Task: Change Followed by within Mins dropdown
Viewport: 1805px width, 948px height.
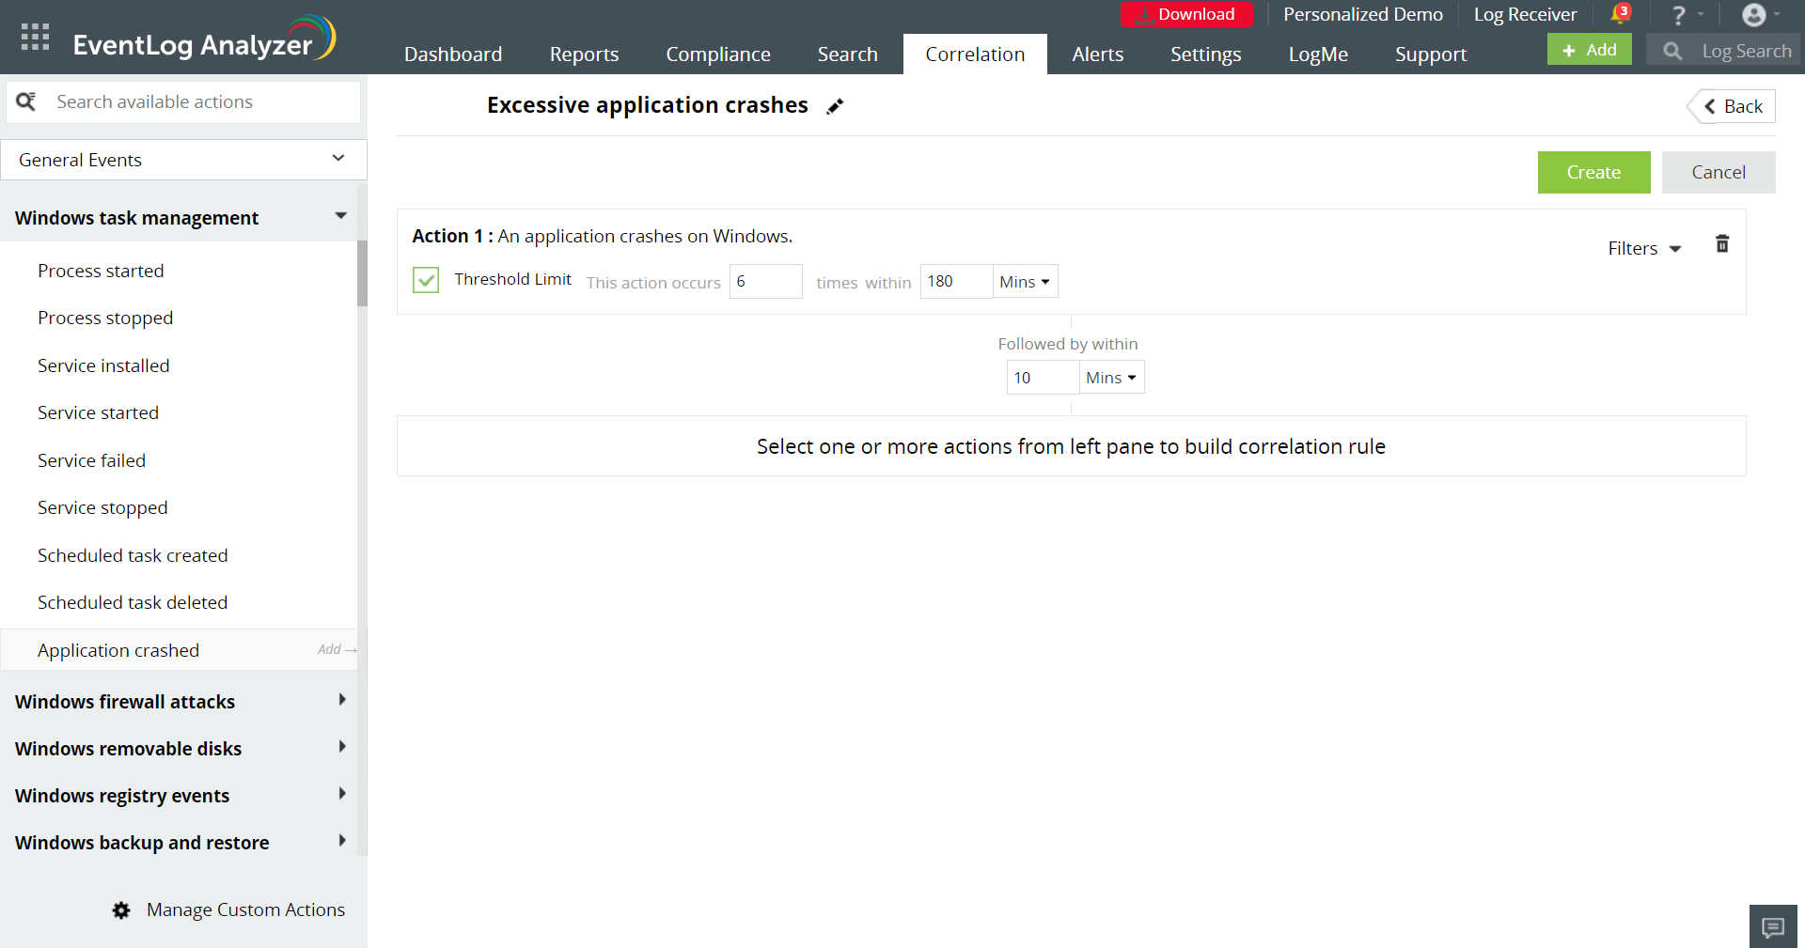Action: tap(1111, 378)
